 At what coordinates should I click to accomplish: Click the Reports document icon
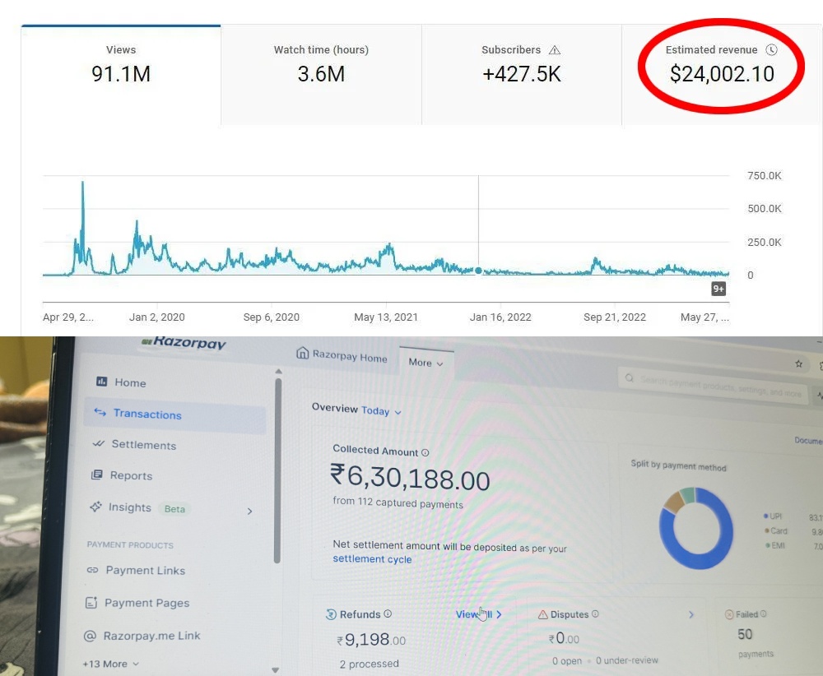coord(96,475)
